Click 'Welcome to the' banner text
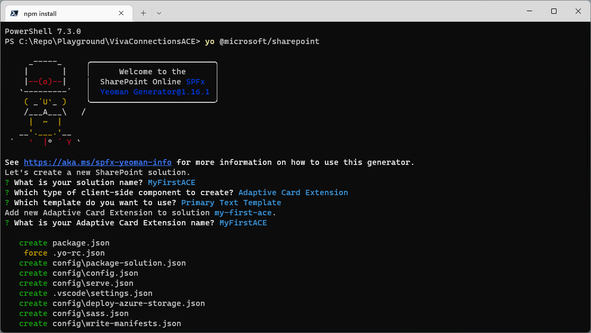Viewport: 591px width, 333px height. coord(152,72)
